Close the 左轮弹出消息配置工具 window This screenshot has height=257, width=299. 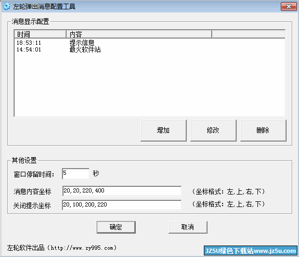click(289, 6)
